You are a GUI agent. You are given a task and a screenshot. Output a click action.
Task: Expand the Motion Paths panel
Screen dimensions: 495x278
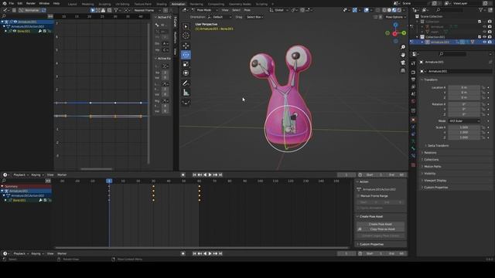(432, 167)
